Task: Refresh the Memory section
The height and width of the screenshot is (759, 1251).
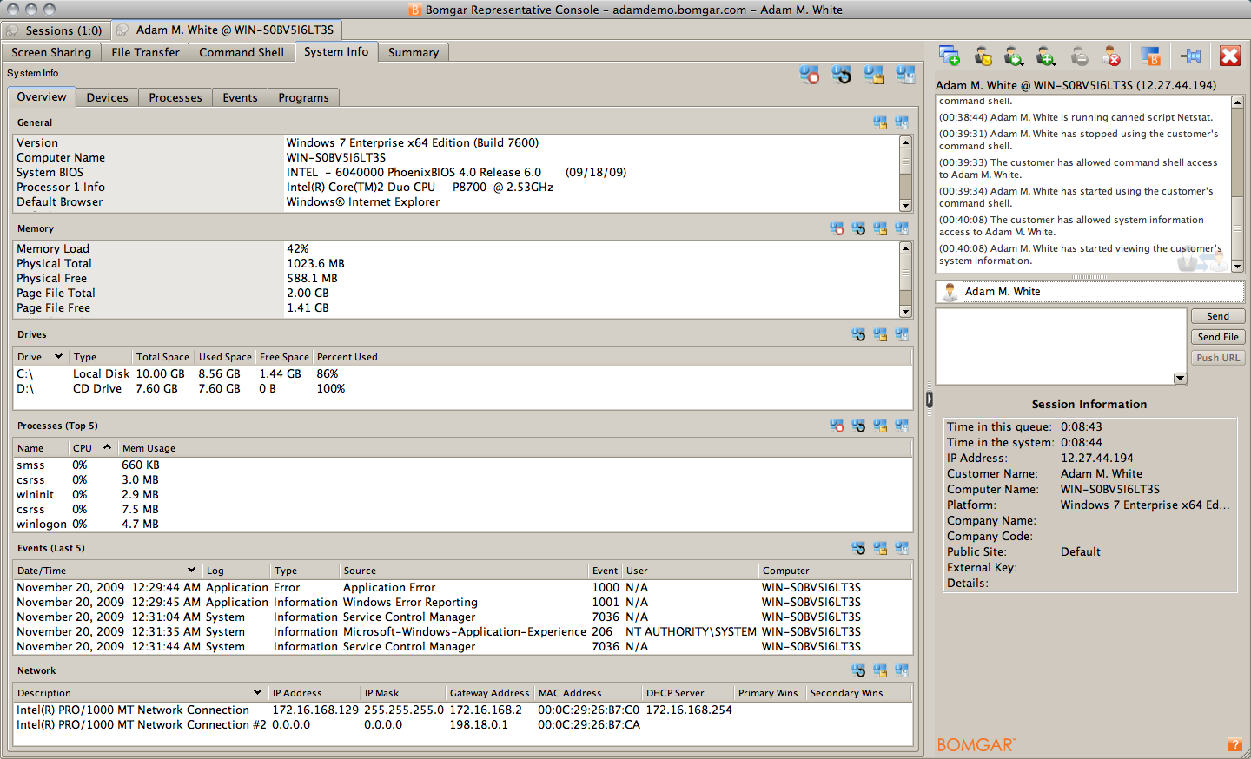Action: 858,228
